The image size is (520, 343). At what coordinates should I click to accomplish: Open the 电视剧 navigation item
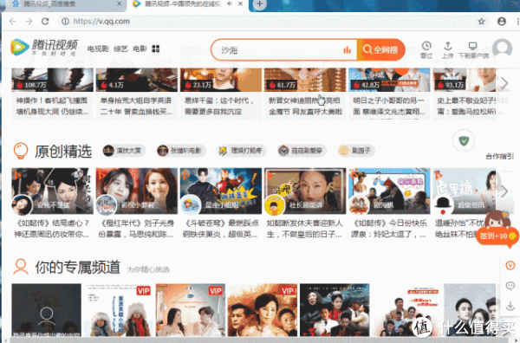(98, 49)
